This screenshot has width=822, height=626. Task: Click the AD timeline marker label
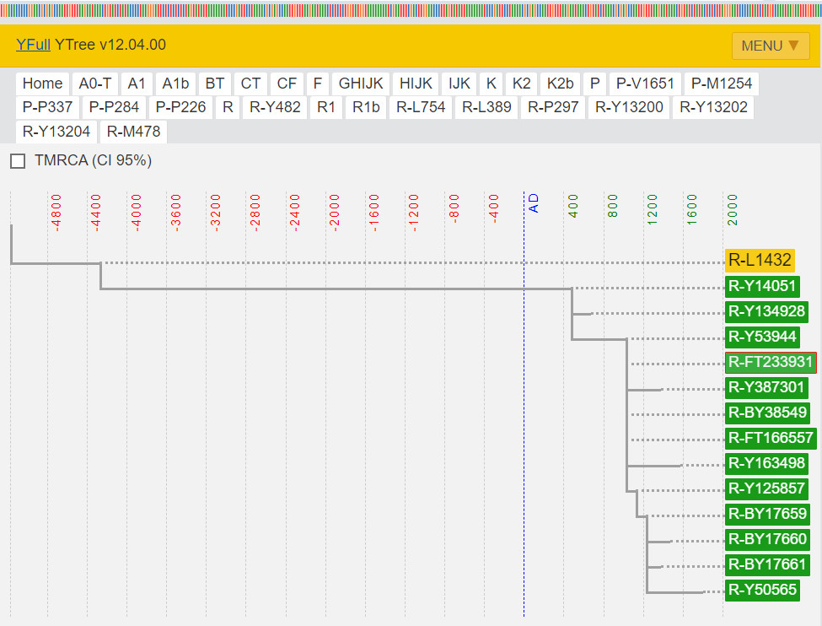533,203
